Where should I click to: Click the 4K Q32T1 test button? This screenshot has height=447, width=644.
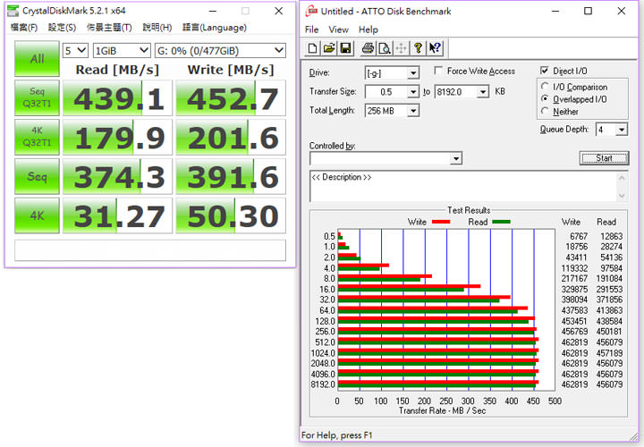coord(37,137)
